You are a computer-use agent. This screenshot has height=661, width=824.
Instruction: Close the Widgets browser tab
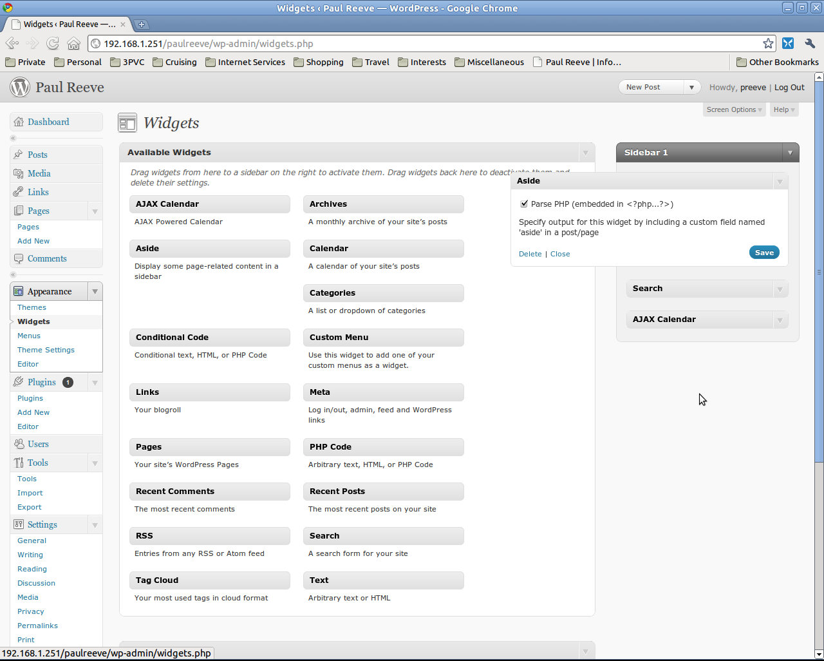tap(123, 24)
